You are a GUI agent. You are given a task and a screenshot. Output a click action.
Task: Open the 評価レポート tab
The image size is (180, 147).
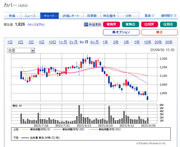pyautogui.click(x=71, y=16)
